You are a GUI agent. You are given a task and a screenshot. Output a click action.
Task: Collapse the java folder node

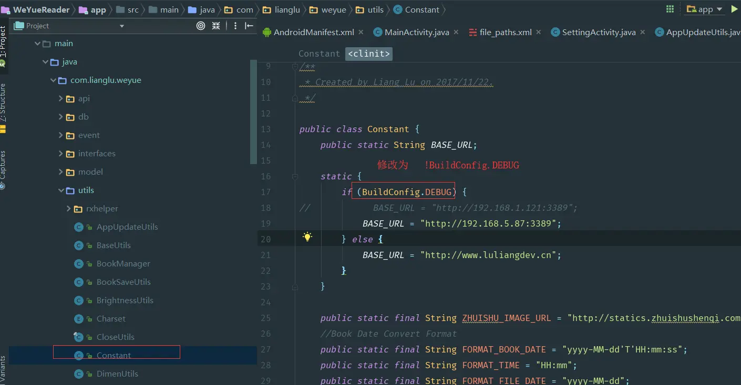(45, 62)
